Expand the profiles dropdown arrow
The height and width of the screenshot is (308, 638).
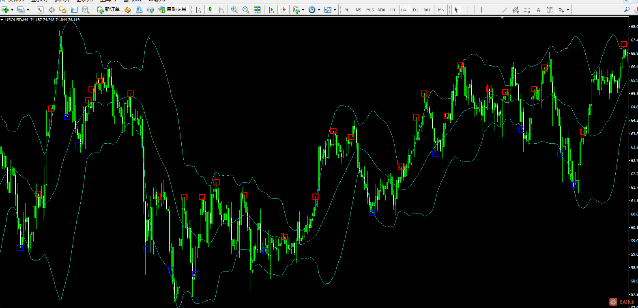coord(28,10)
